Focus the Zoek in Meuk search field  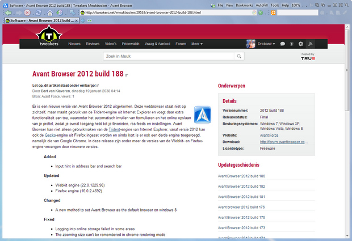pos(169,56)
